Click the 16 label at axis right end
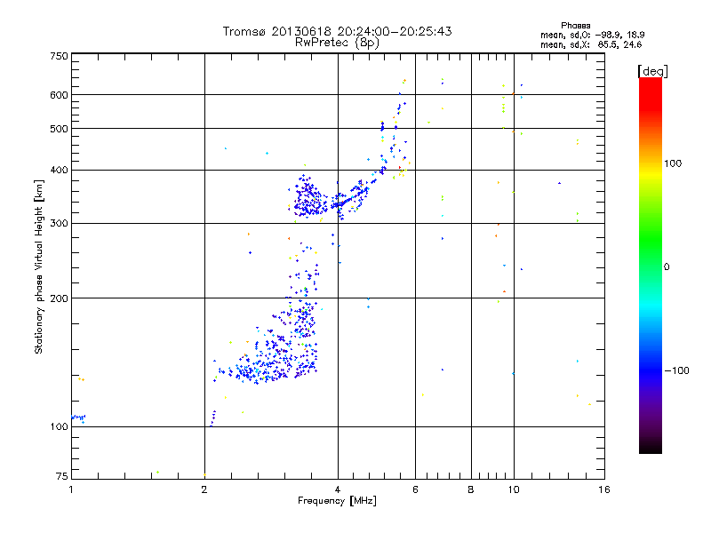The height and width of the screenshot is (533, 711). pyautogui.click(x=604, y=489)
